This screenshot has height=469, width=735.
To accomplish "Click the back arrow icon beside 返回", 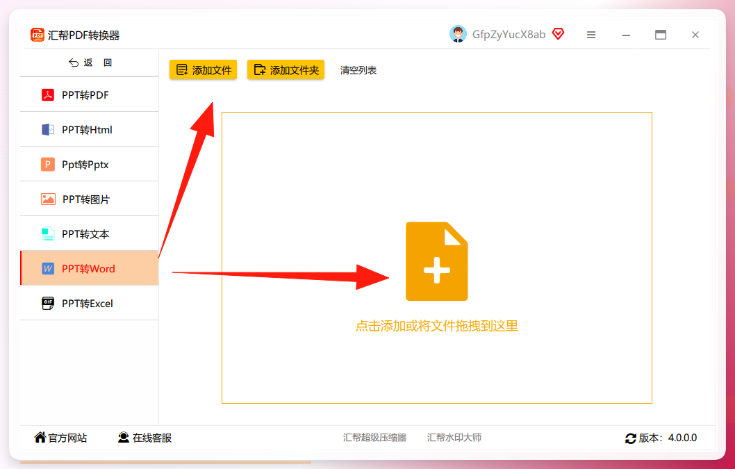I will (74, 63).
